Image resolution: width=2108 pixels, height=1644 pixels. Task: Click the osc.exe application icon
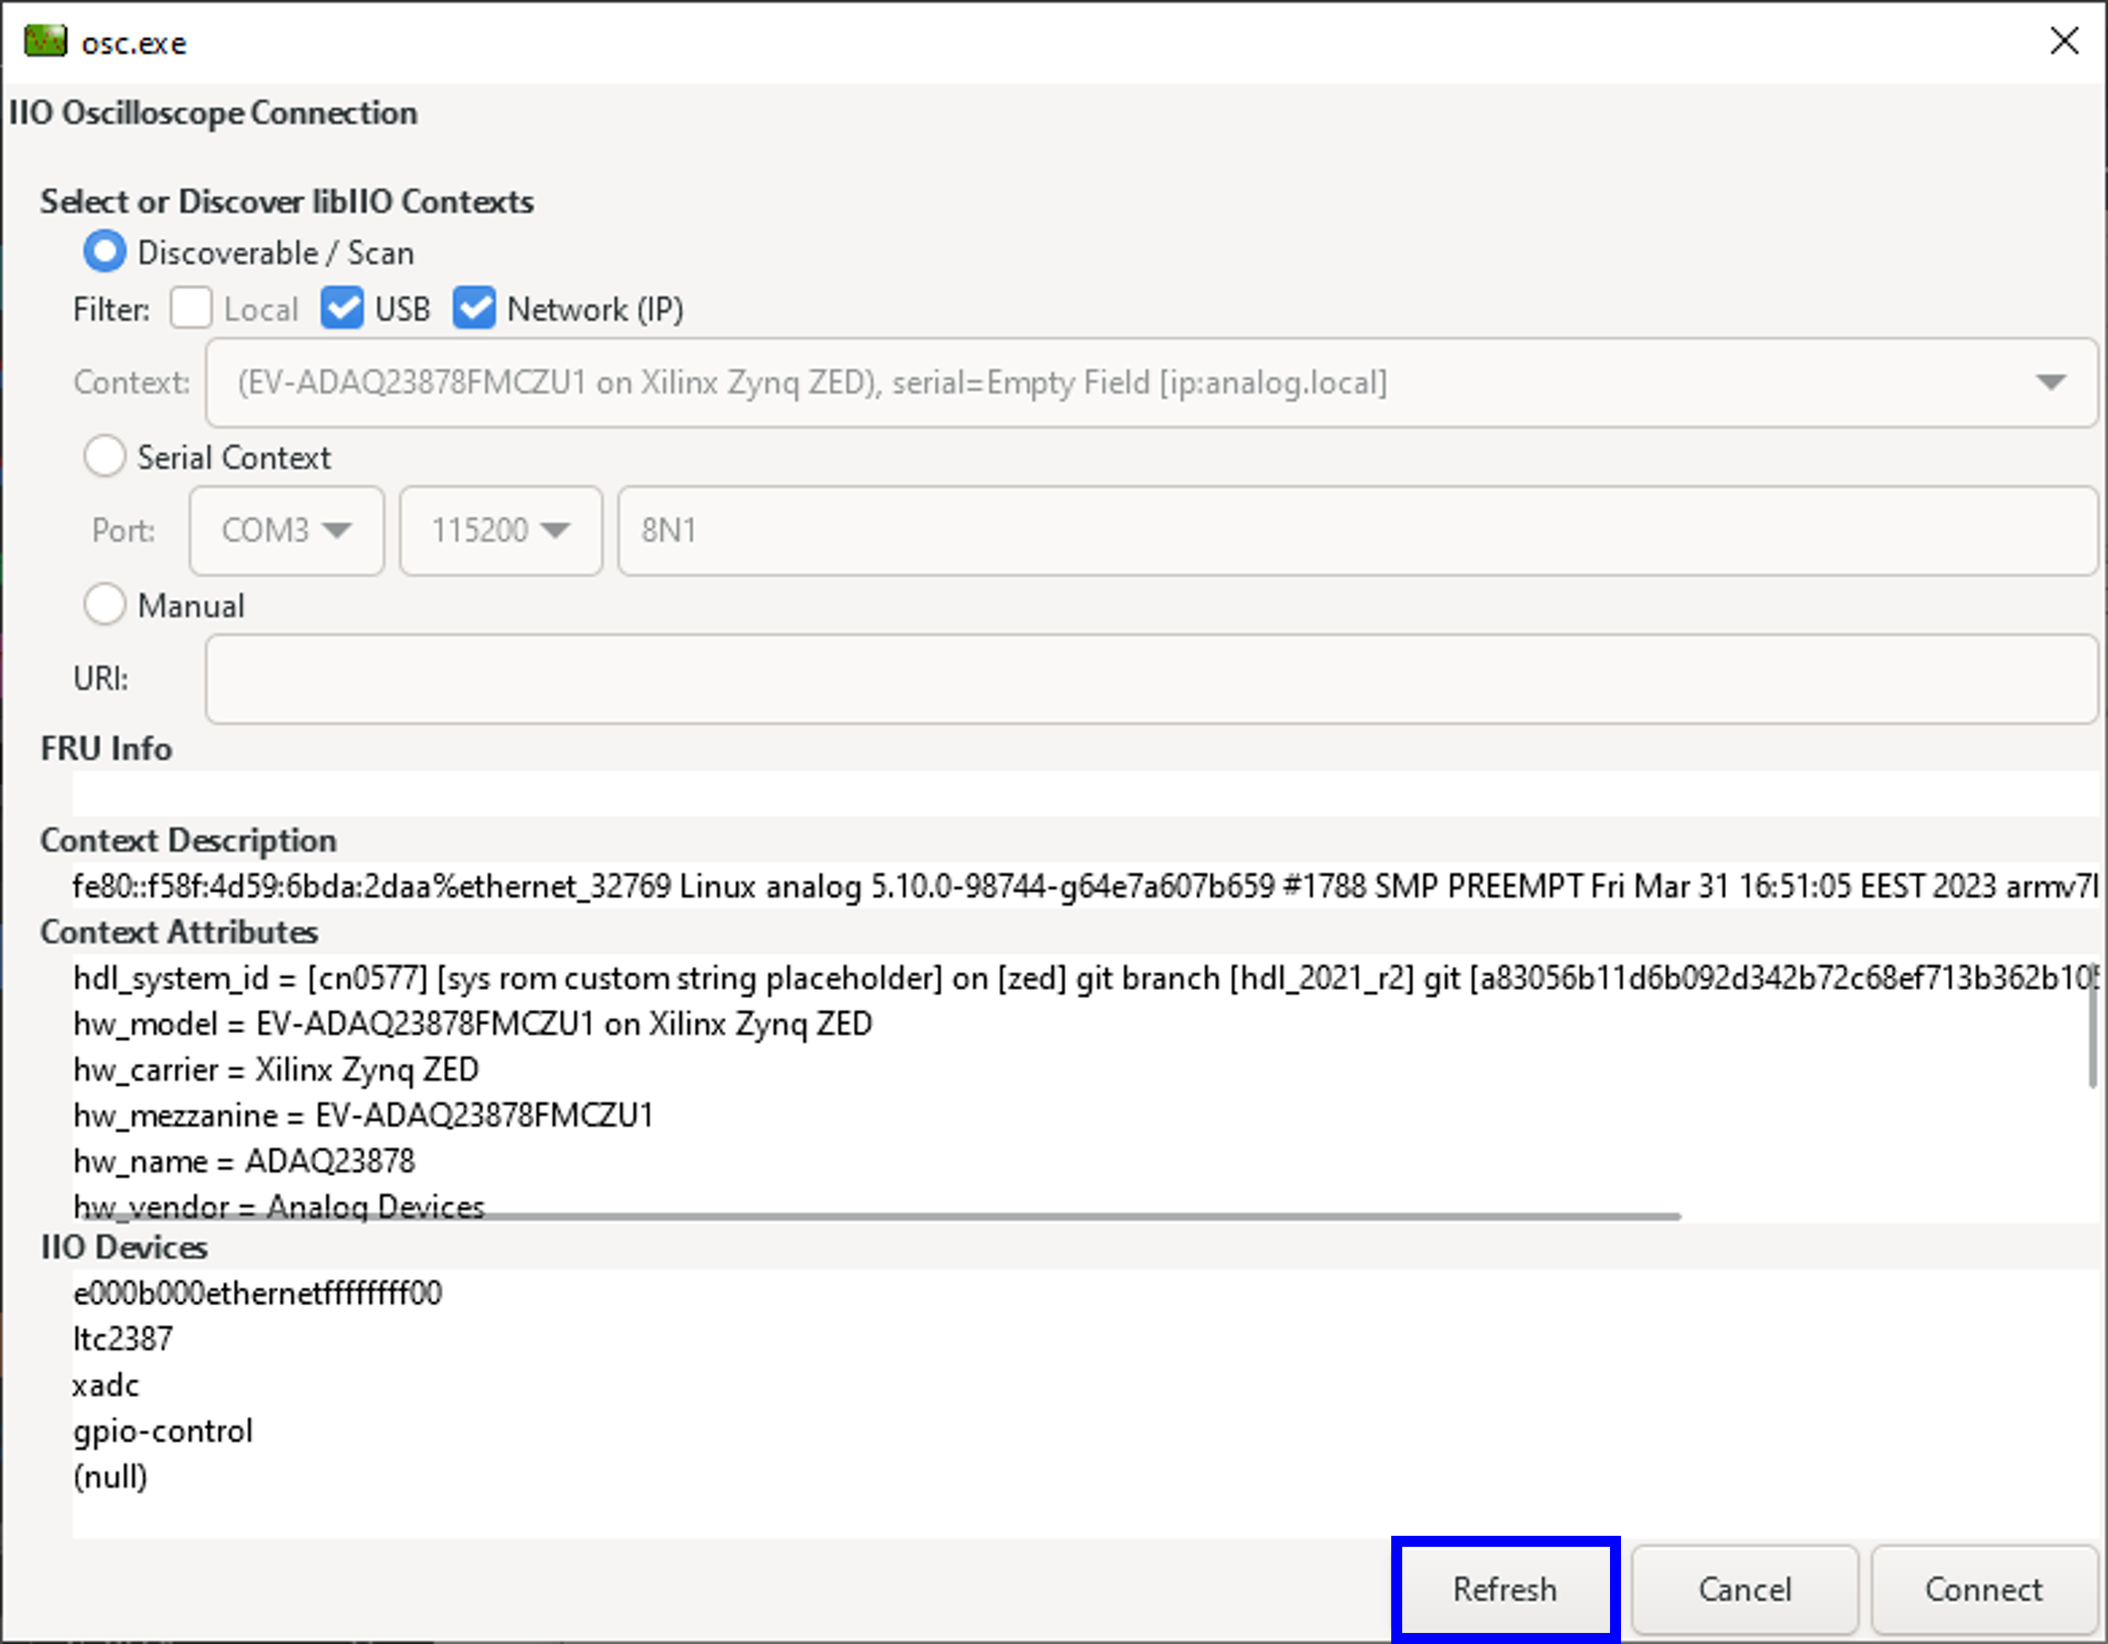[45, 42]
